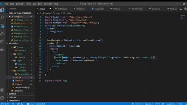Click the App class breadcrumb segment

click(x=57, y=13)
